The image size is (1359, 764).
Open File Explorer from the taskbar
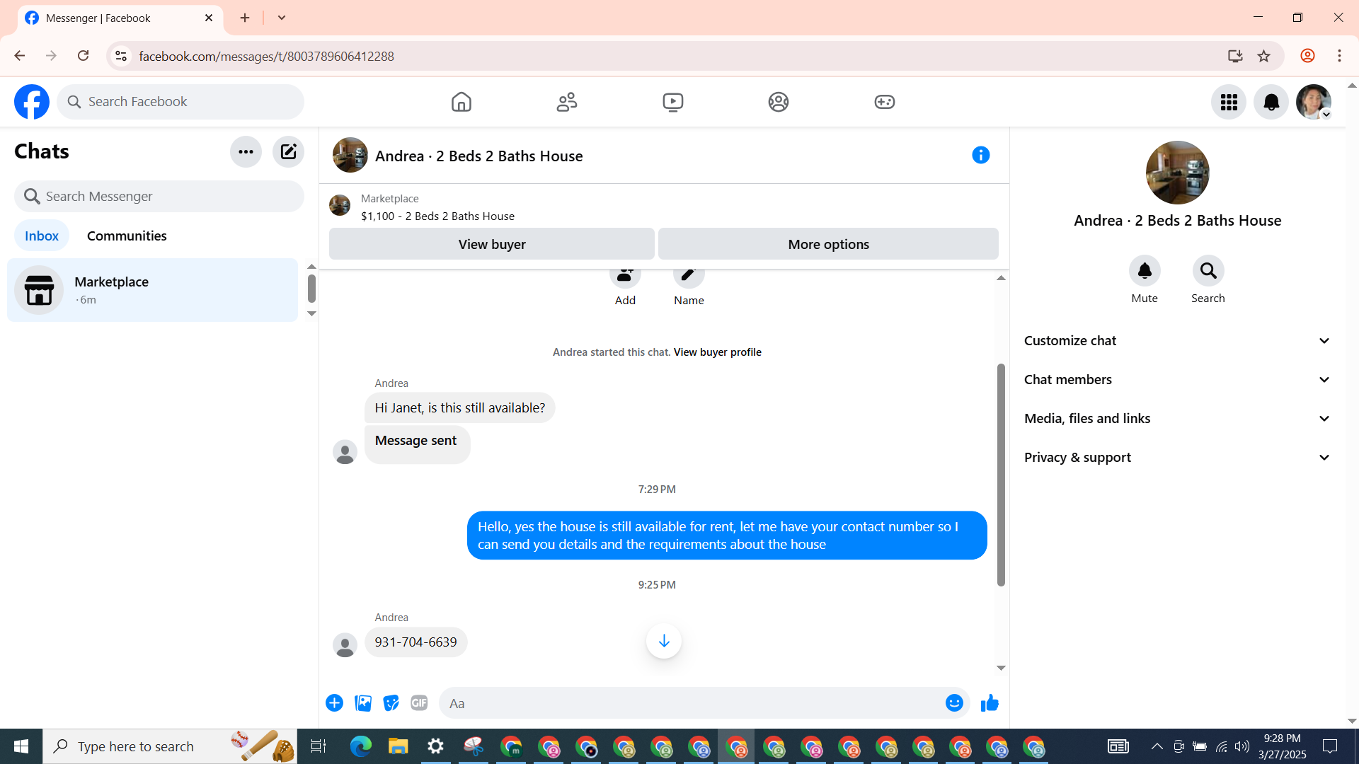point(398,746)
